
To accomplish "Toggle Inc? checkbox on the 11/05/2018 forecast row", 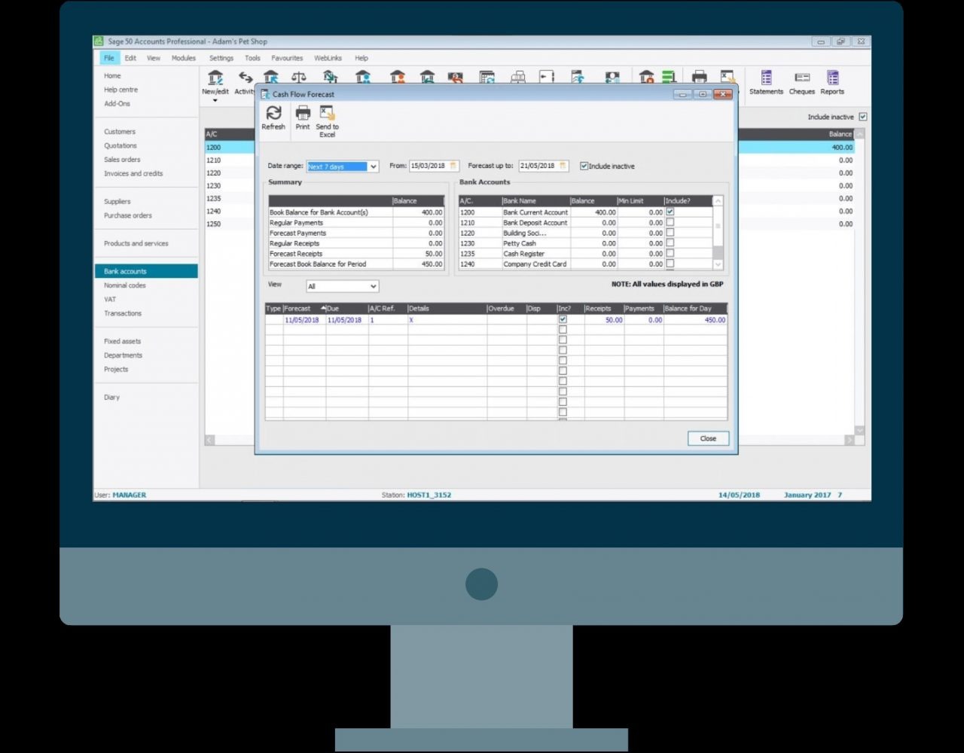I will pos(563,319).
